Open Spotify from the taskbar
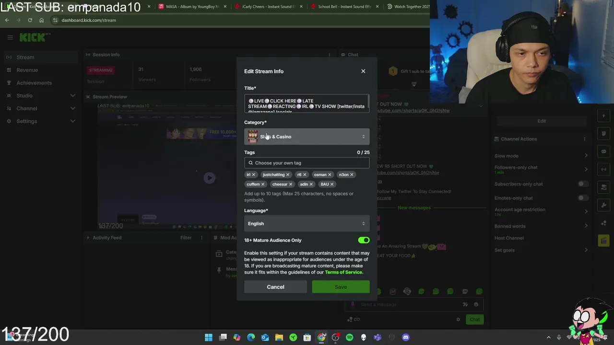614x345 pixels. 349,337
